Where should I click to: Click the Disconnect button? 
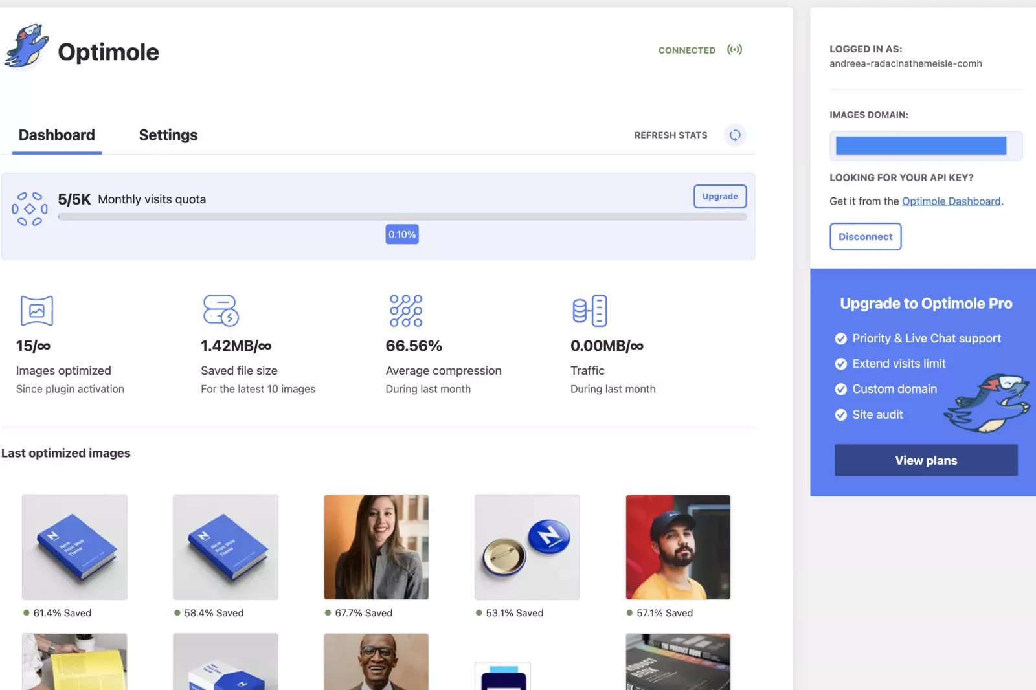866,237
